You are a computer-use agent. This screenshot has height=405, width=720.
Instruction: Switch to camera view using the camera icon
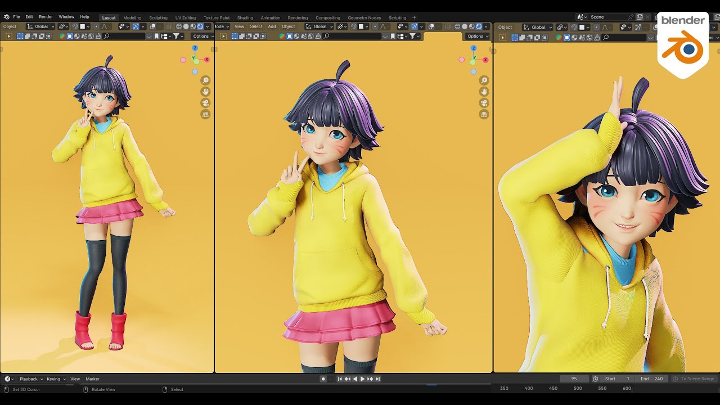pos(205,102)
